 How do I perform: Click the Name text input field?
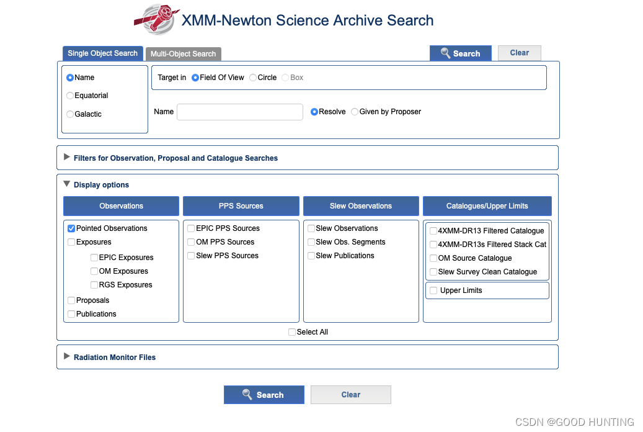tap(240, 112)
